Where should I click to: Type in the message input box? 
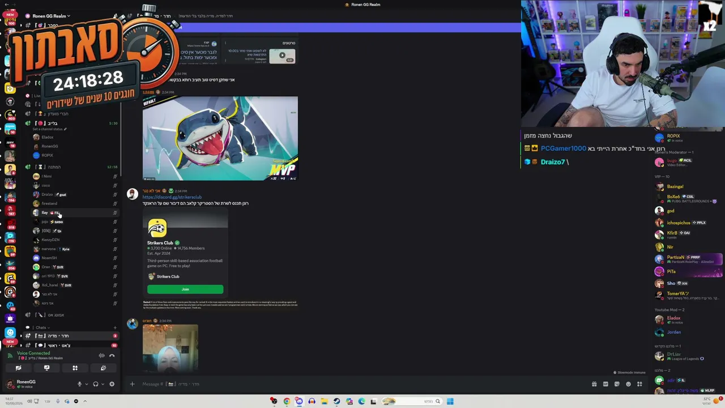coord(362,384)
